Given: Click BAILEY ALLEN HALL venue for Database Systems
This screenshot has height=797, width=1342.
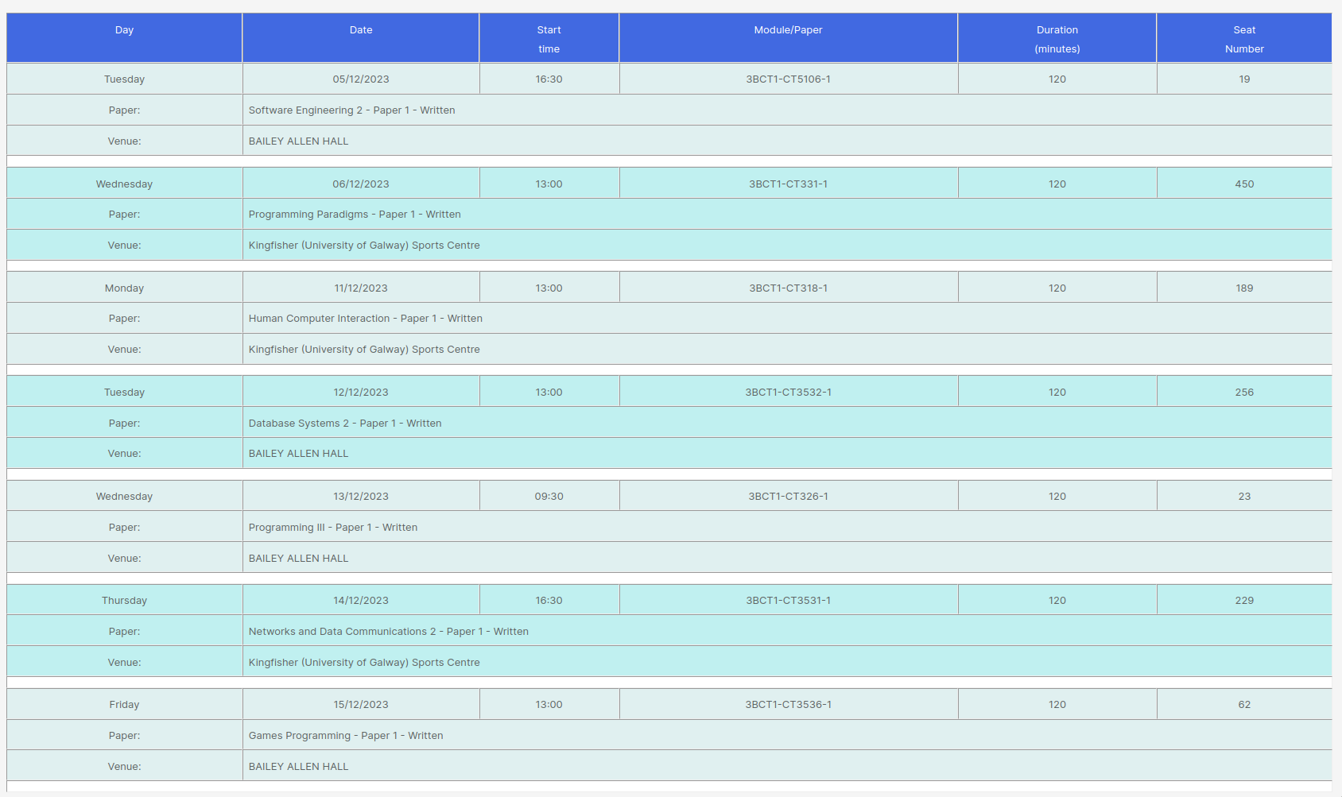Looking at the screenshot, I should point(299,454).
